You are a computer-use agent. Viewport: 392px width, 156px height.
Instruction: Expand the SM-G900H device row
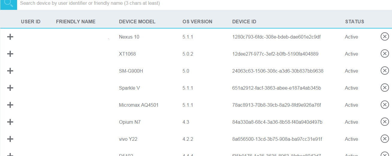10,71
